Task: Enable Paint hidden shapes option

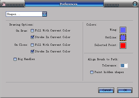Action: [92, 72]
